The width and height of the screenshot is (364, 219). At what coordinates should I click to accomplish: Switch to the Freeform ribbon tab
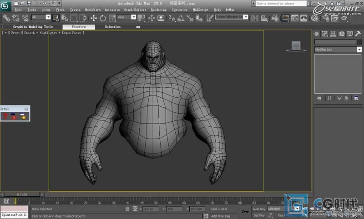pyautogui.click(x=79, y=27)
